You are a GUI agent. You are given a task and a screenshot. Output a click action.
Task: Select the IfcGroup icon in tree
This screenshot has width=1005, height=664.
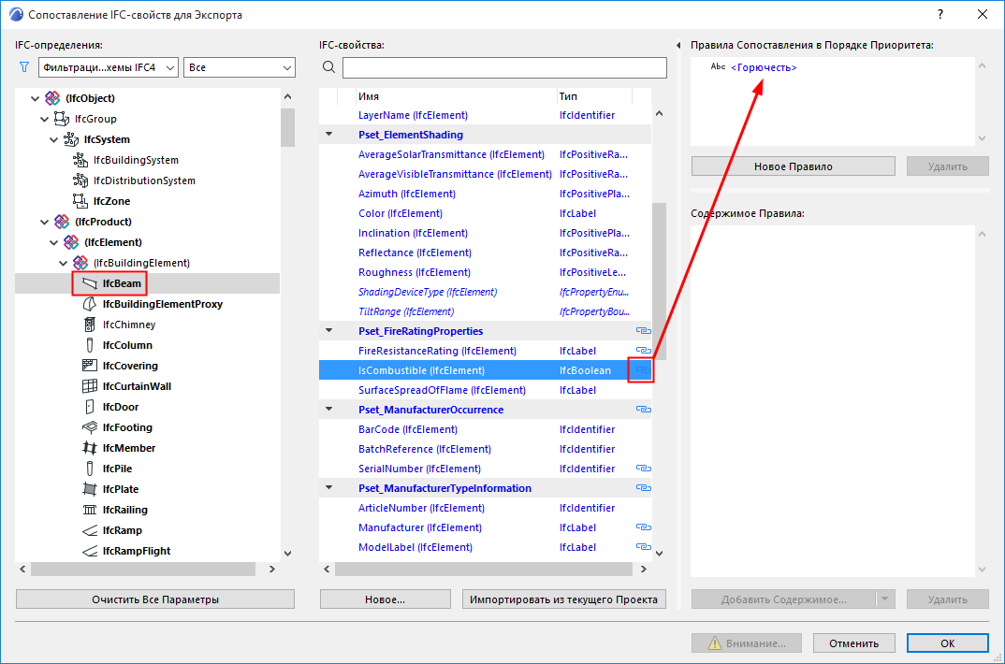tap(62, 119)
